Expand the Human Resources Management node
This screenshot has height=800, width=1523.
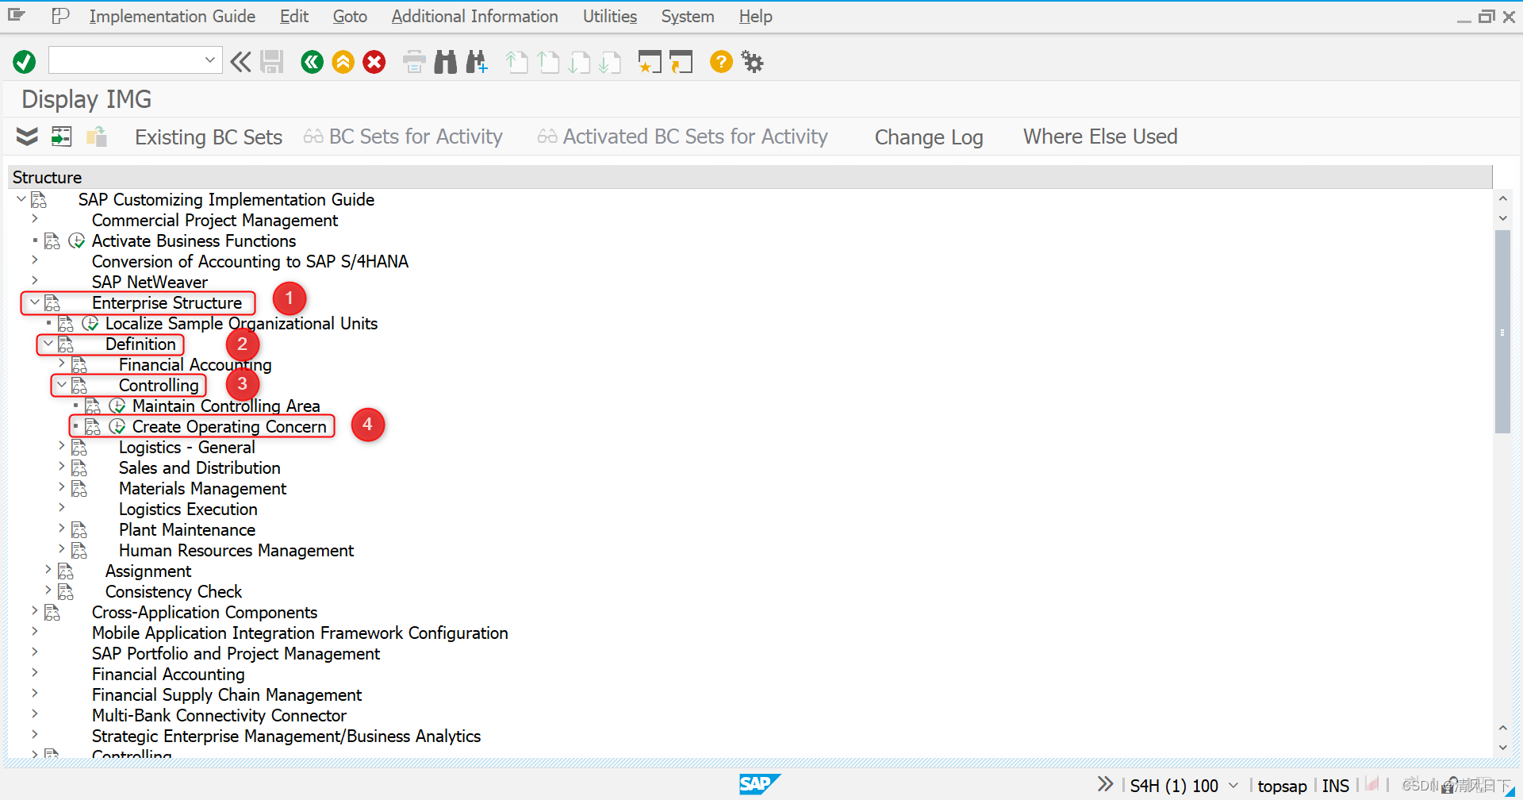pyautogui.click(x=61, y=549)
